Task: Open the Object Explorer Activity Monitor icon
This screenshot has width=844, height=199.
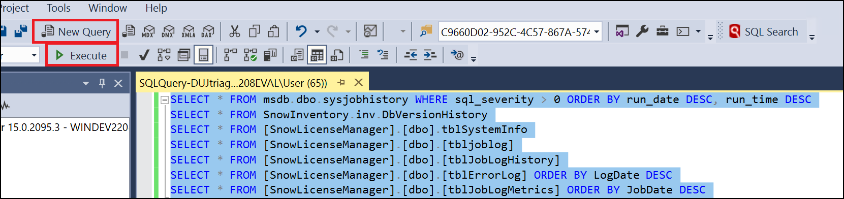Action: (5, 106)
